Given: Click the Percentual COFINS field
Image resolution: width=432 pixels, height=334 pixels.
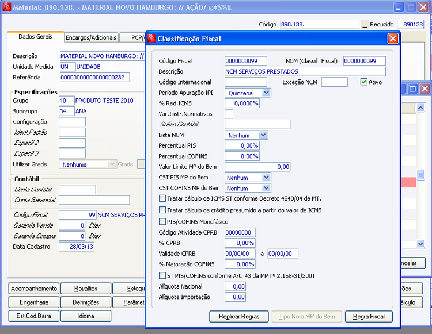Looking at the screenshot, I should point(242,156).
